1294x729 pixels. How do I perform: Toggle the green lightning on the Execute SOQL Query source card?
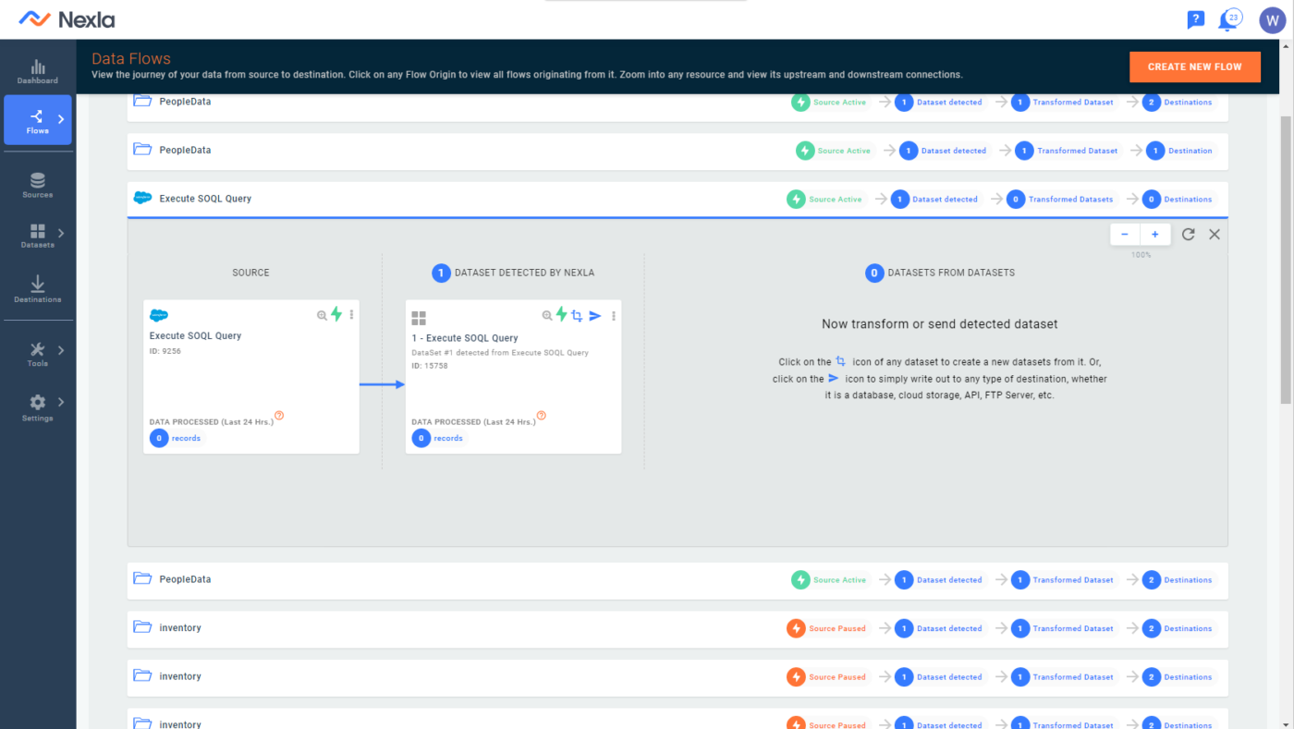336,314
